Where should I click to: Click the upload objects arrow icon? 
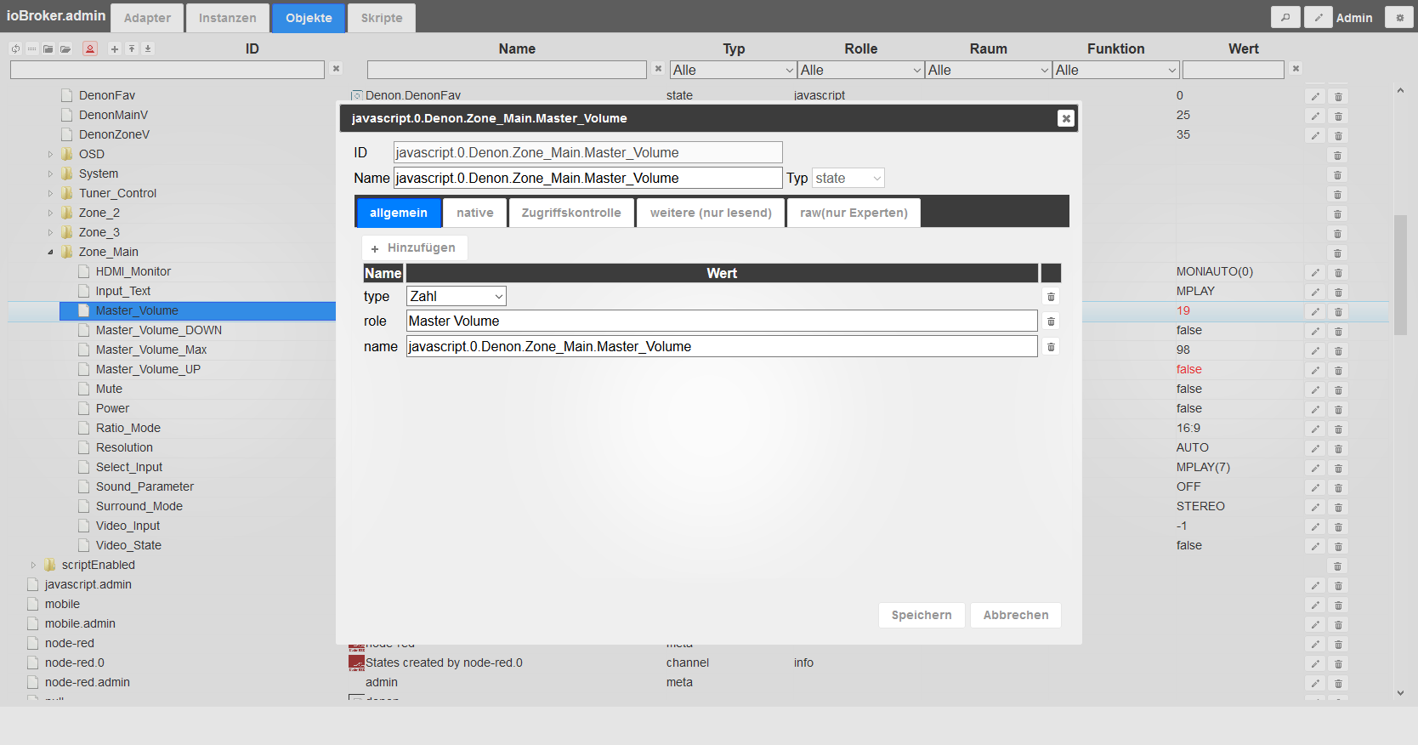coord(132,48)
